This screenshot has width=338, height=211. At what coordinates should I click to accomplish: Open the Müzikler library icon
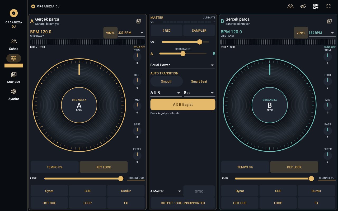click(14, 75)
